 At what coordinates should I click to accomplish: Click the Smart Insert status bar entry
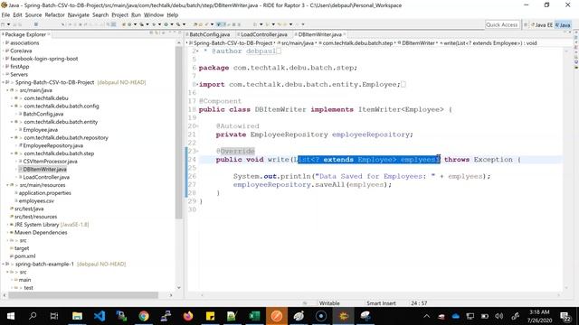pyautogui.click(x=381, y=303)
